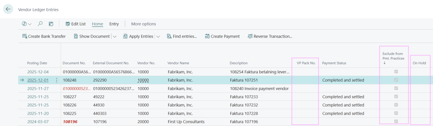Click Description column header
The image size is (433, 126).
tap(239, 63)
